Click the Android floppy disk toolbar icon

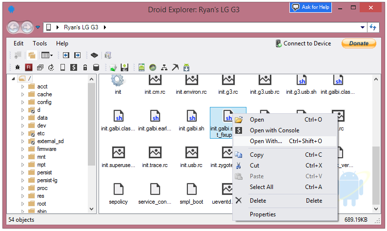pyautogui.click(x=124, y=67)
